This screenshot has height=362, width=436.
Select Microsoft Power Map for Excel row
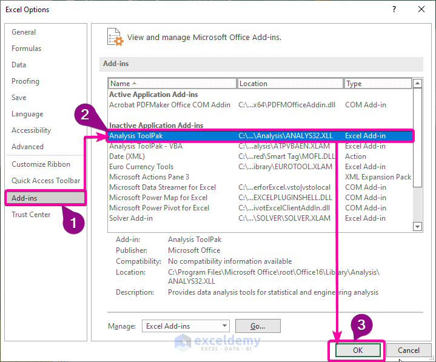(x=260, y=198)
